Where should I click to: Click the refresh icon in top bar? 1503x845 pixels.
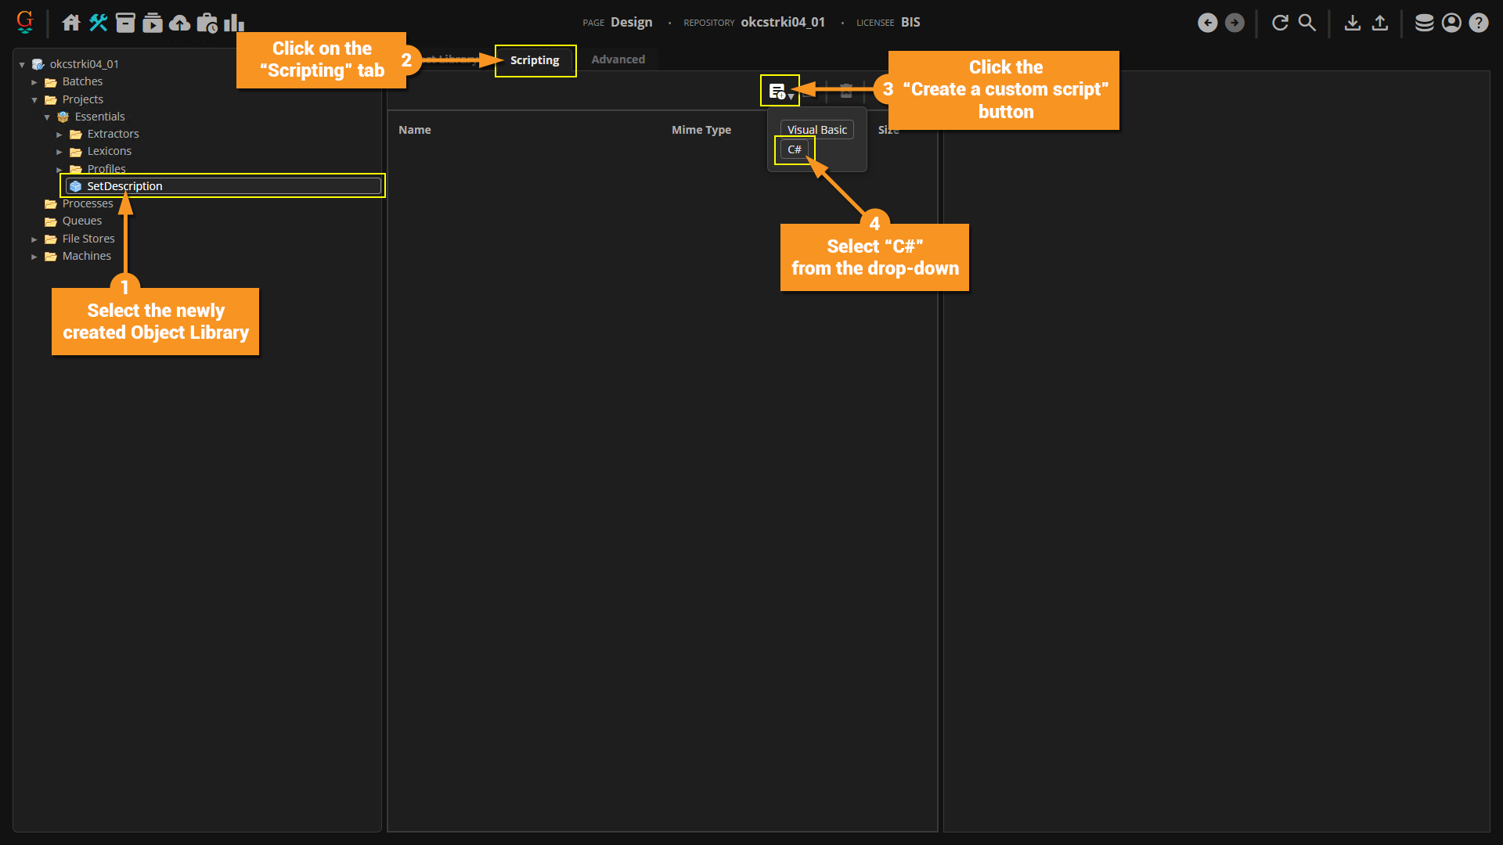coord(1280,23)
